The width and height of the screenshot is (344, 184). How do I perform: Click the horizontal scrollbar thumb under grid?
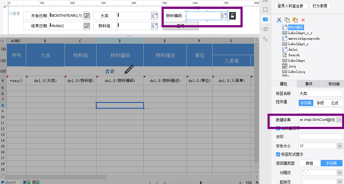pos(55,177)
